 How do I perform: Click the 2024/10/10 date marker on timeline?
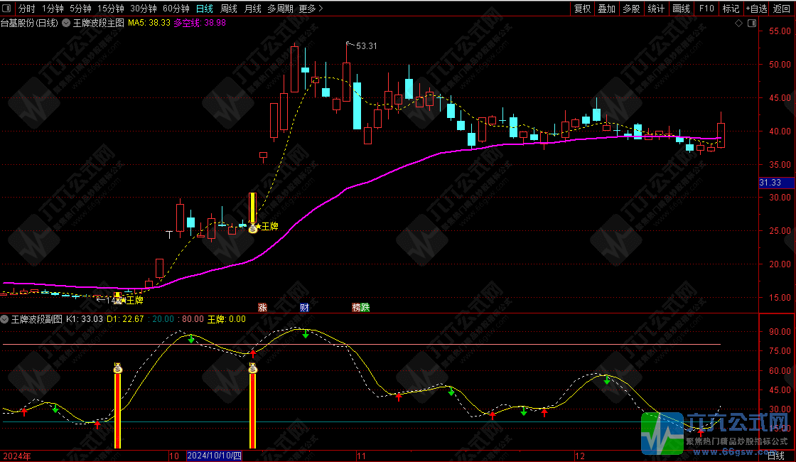[x=215, y=456]
